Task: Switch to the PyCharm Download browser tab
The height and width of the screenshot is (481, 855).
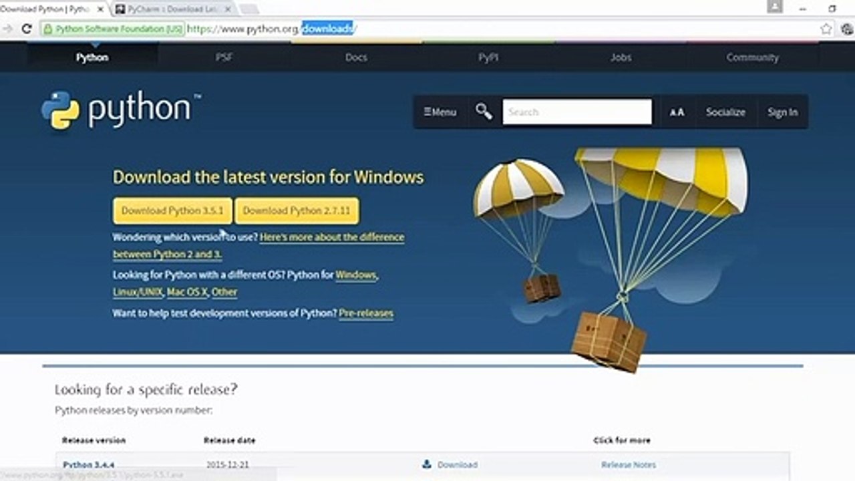Action: point(172,9)
